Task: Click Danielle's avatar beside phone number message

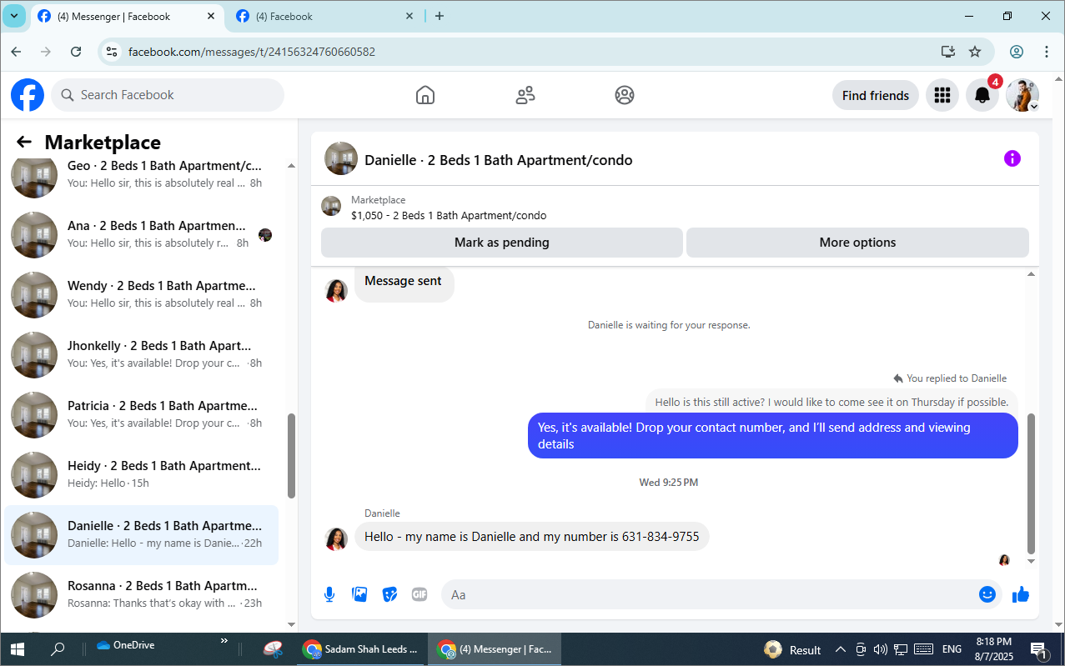Action: point(335,538)
